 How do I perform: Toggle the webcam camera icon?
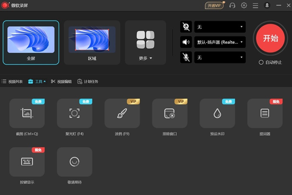(186, 27)
